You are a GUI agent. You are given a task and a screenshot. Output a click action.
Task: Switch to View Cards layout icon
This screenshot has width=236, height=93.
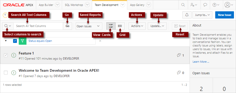(x=111, y=26)
